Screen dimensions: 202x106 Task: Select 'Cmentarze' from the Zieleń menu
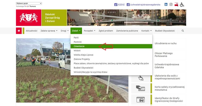(x=79, y=46)
